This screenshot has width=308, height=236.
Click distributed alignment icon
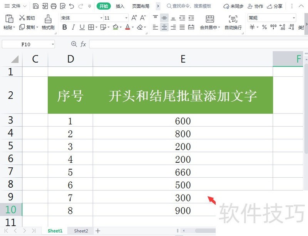(x=191, y=27)
